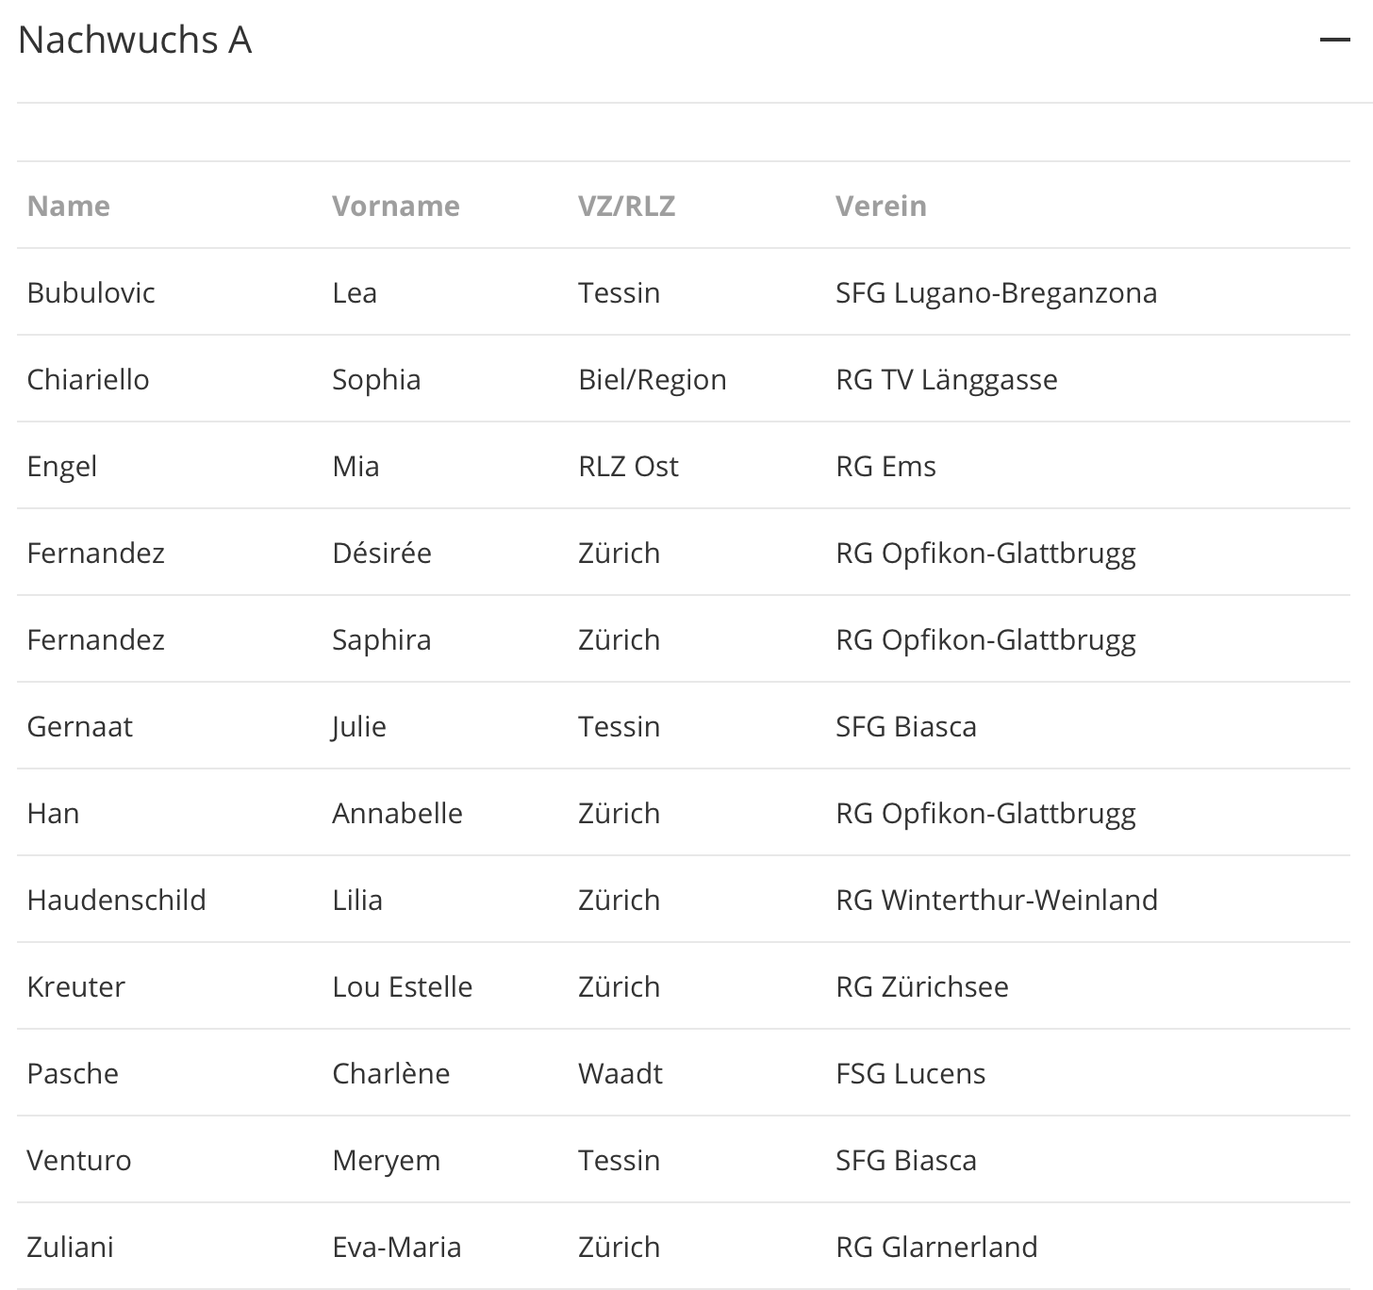
Task: Click Annabelle in the Vorname column
Action: [398, 813]
